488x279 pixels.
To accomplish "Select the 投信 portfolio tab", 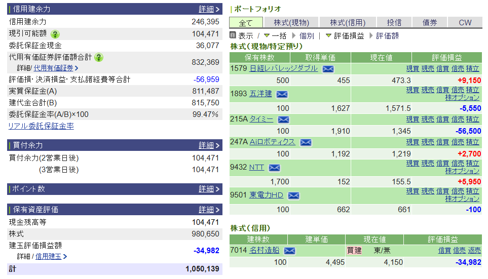I will coord(394,23).
